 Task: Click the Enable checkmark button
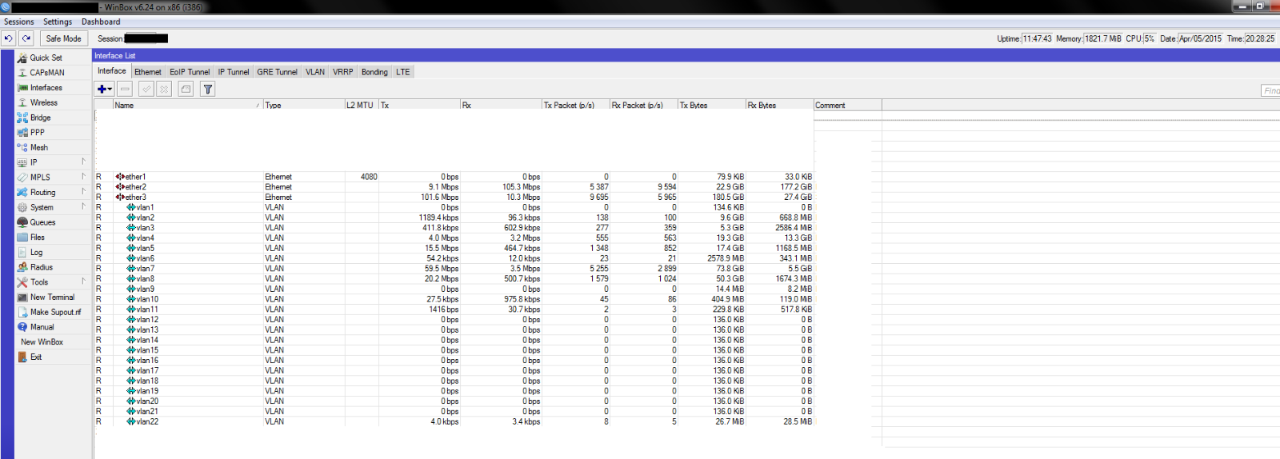coord(146,89)
